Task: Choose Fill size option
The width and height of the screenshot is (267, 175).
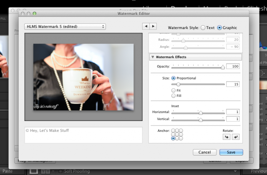Action: [x=174, y=96]
